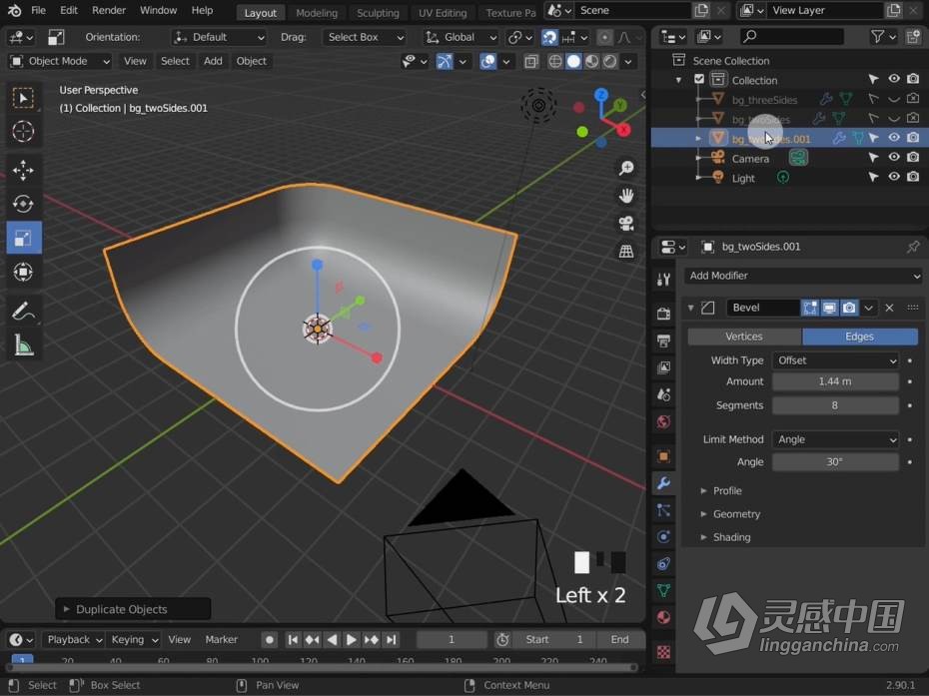Select the Scale tool
This screenshot has height=696, width=929.
coord(23,238)
